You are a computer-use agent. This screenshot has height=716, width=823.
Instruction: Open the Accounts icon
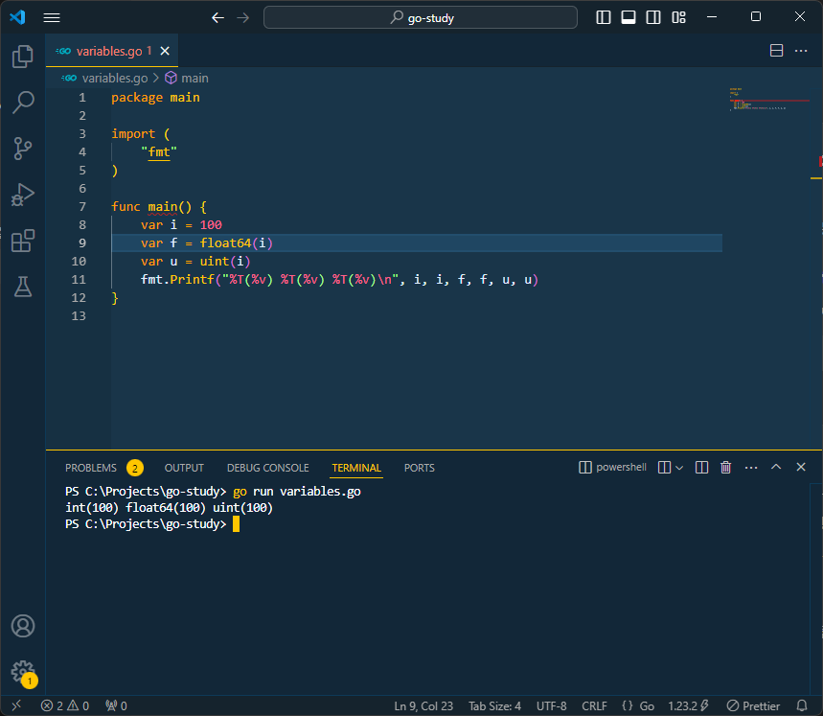coord(23,626)
